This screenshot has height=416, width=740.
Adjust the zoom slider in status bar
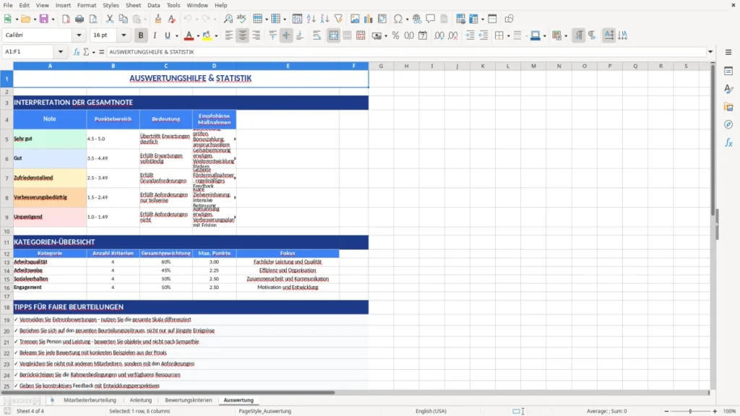click(690, 411)
